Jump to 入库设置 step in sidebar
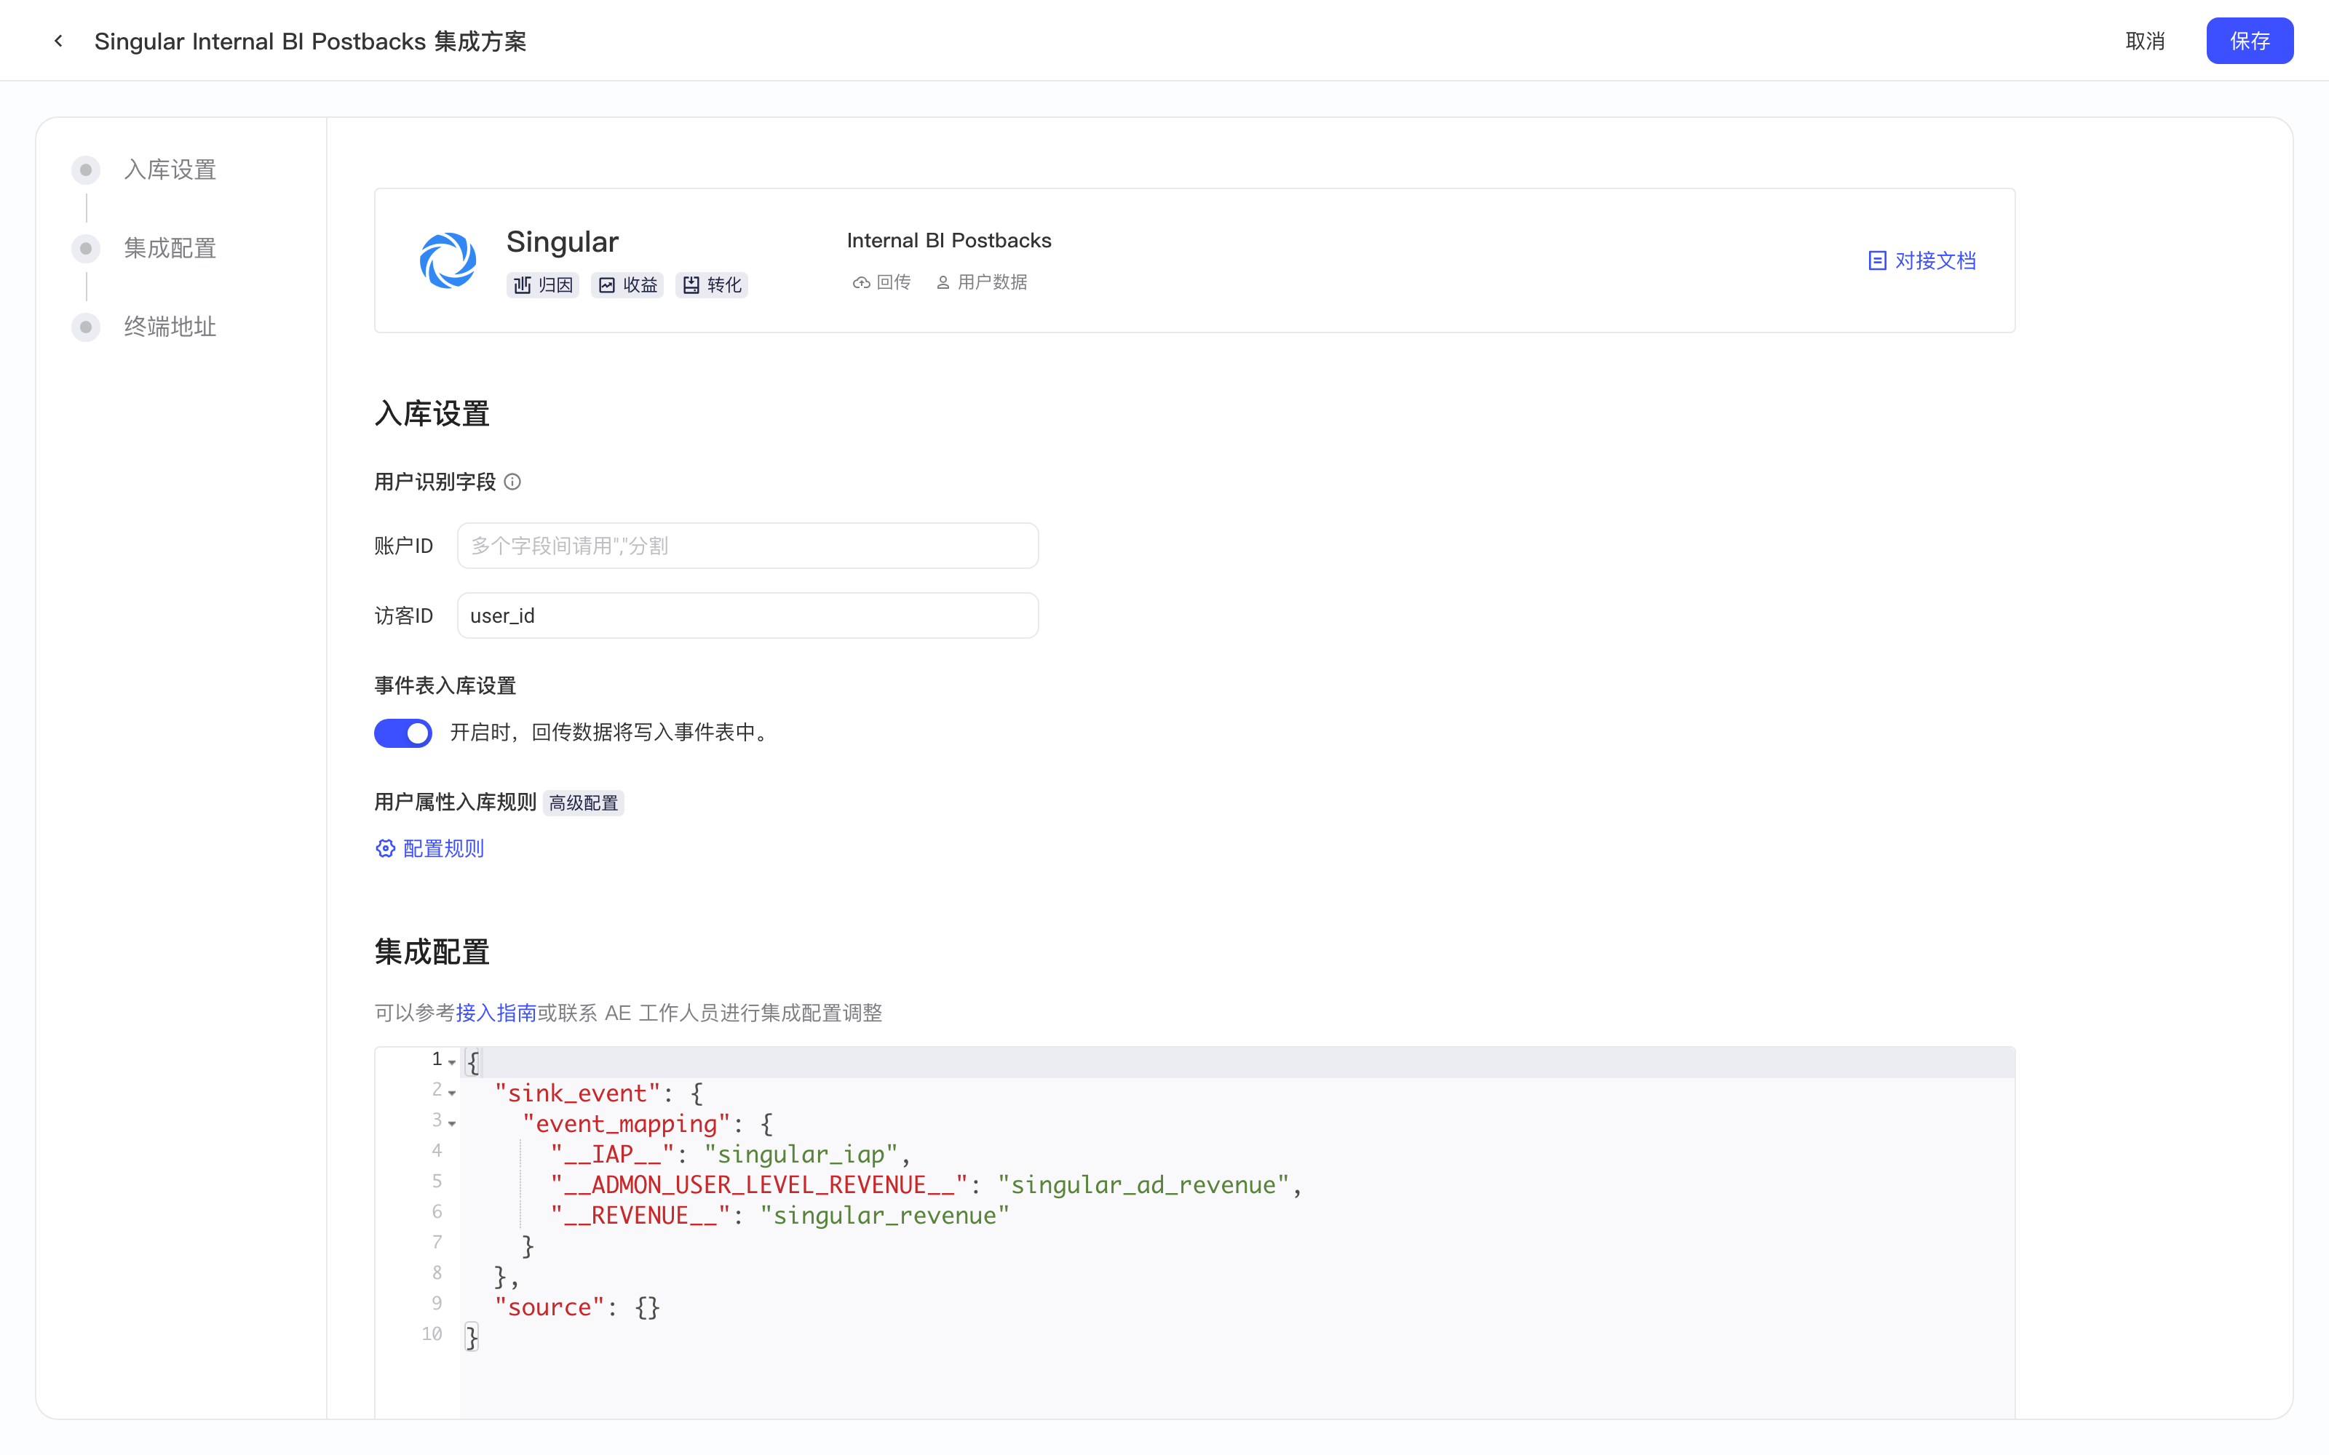The height and width of the screenshot is (1455, 2329). point(170,170)
